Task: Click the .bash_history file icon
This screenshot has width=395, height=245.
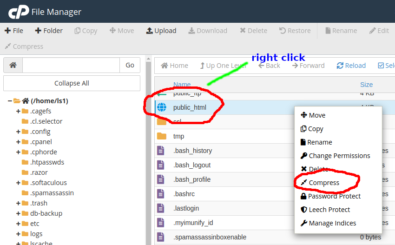Action: click(x=161, y=151)
